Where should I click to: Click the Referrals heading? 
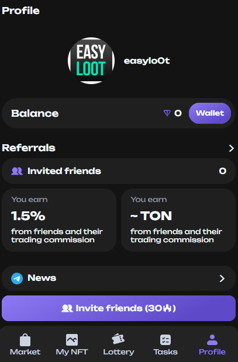pos(29,148)
